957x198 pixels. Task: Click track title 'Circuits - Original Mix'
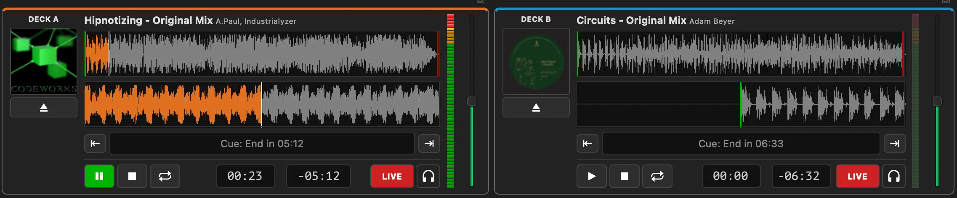point(631,21)
